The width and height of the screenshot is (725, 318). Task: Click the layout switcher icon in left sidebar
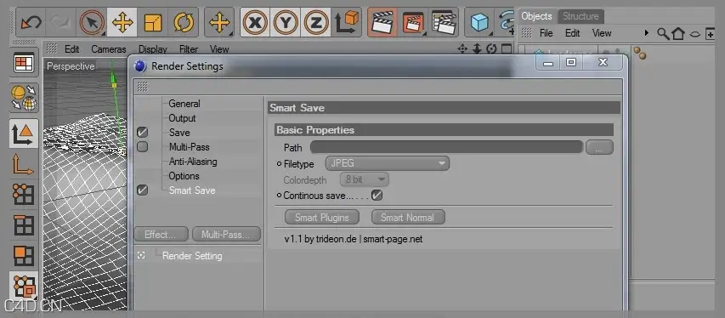click(24, 63)
